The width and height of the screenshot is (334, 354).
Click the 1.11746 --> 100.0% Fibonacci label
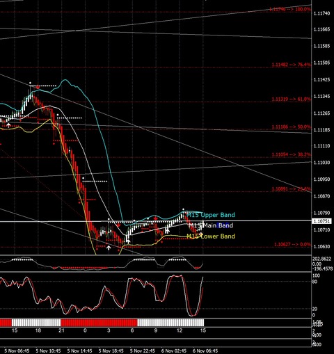pos(290,9)
